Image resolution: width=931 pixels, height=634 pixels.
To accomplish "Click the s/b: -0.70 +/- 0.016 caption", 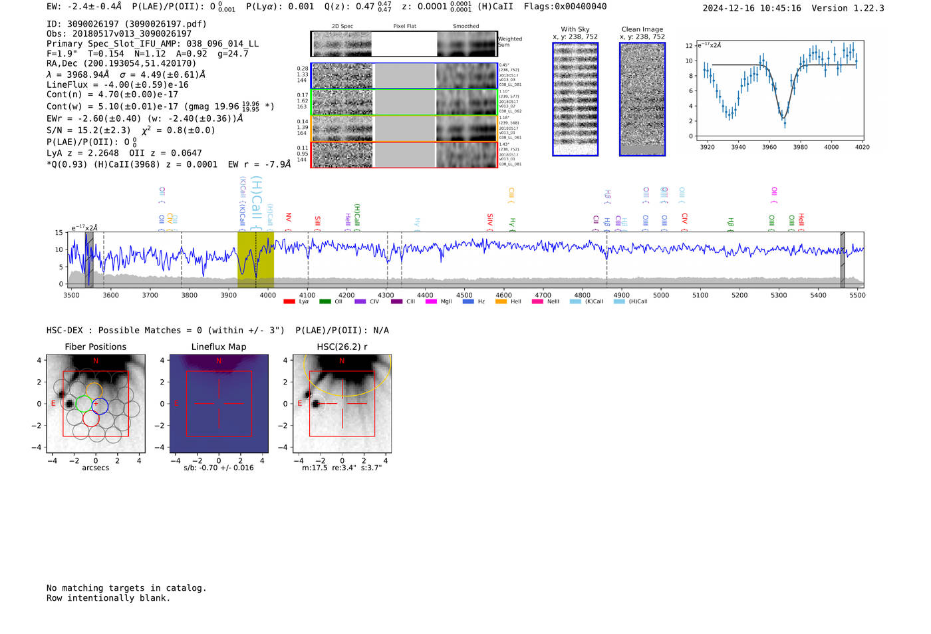I will [219, 468].
